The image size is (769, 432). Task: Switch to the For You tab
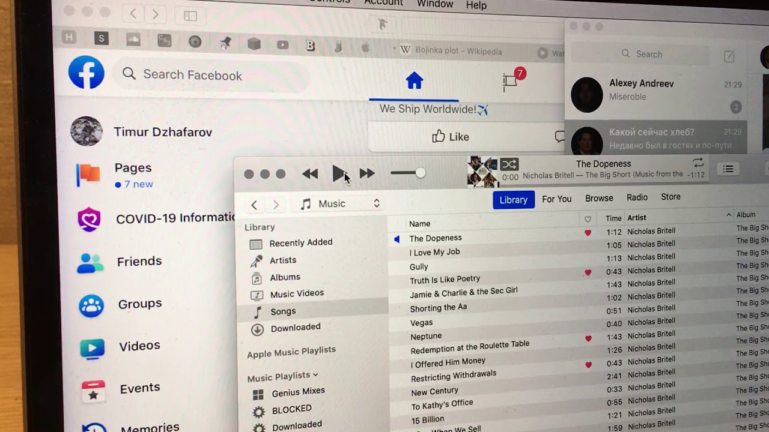tap(556, 199)
